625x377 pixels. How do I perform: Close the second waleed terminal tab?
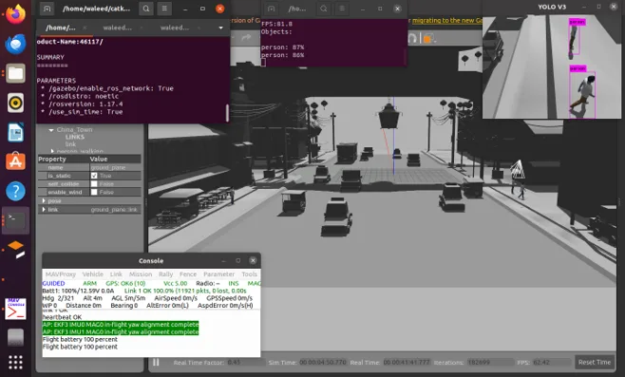pos(142,28)
